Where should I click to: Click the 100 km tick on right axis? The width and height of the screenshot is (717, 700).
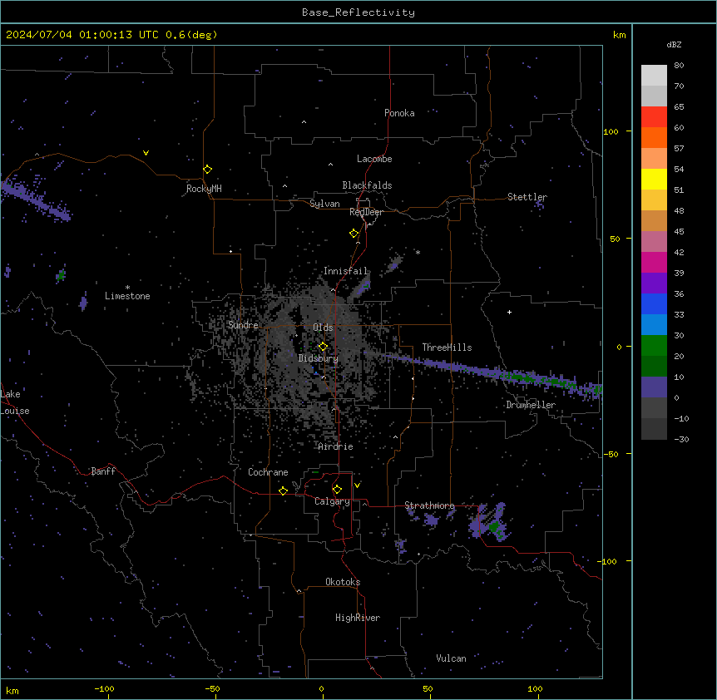[629, 131]
